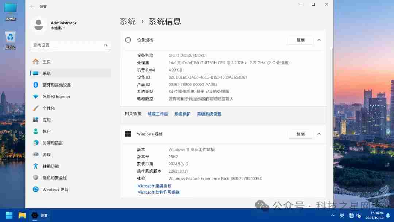The width and height of the screenshot is (394, 222).
Task: Open the Microsoft Services Agreement link
Action: click(x=154, y=186)
